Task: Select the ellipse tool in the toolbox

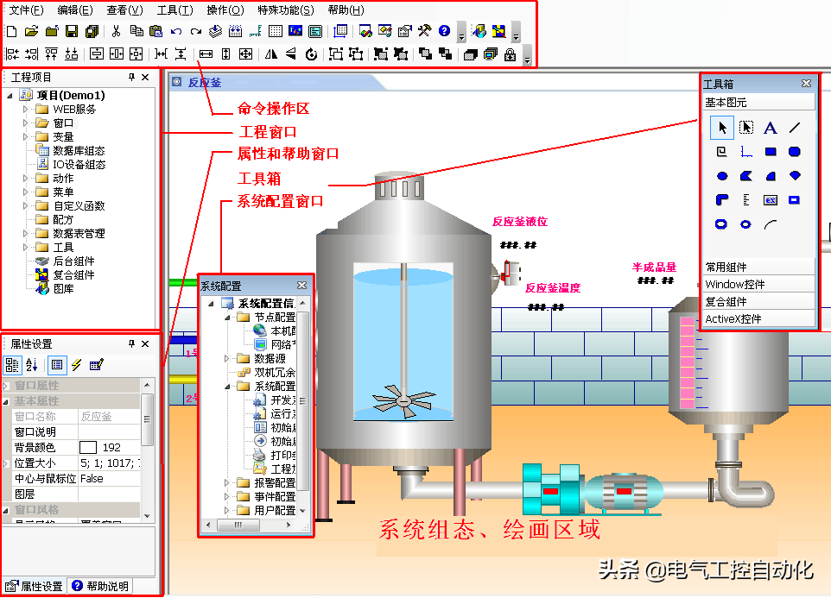Action: click(x=723, y=175)
